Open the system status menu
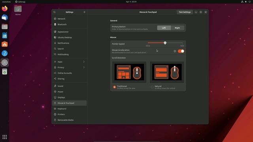The width and height of the screenshot is (253, 142). tap(246, 2)
